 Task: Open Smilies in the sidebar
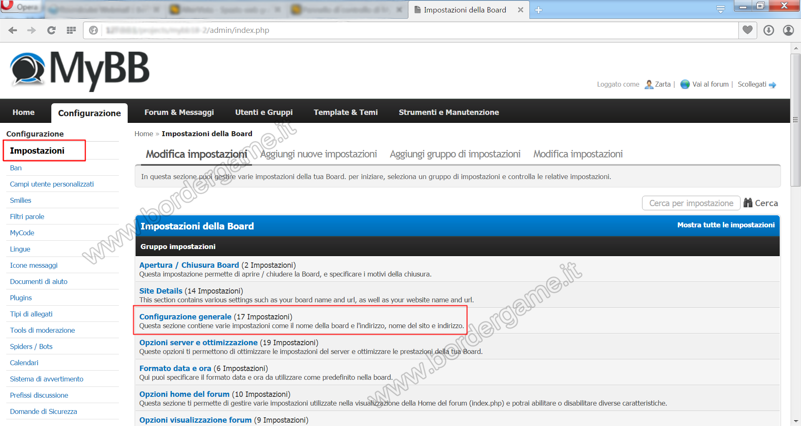tap(20, 200)
